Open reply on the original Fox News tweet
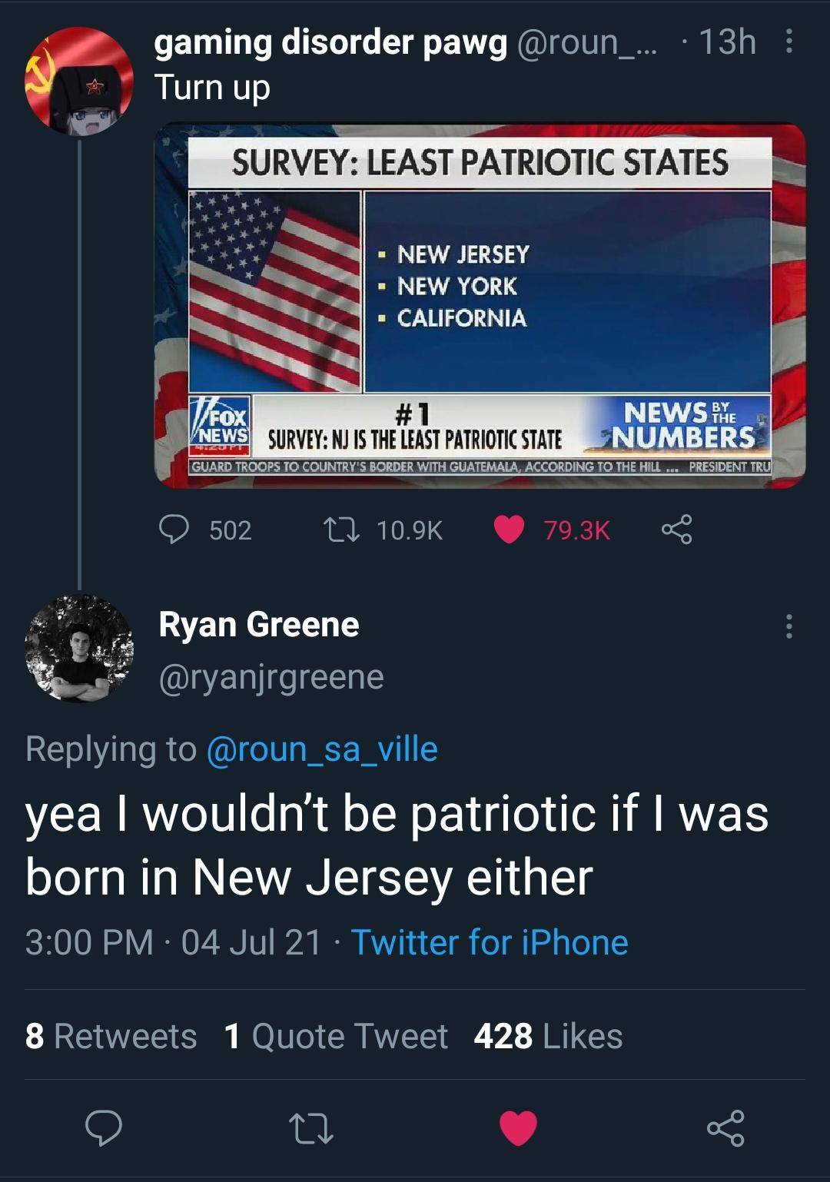This screenshot has width=830, height=1182. [x=174, y=530]
